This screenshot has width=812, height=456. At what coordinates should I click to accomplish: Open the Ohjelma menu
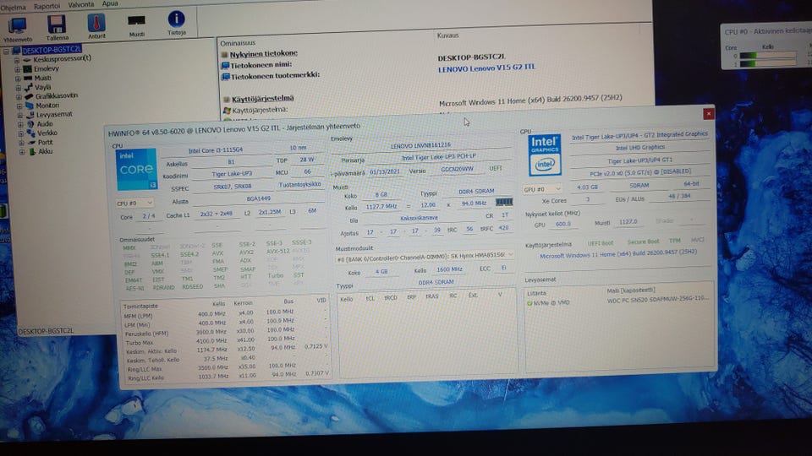pos(13,8)
